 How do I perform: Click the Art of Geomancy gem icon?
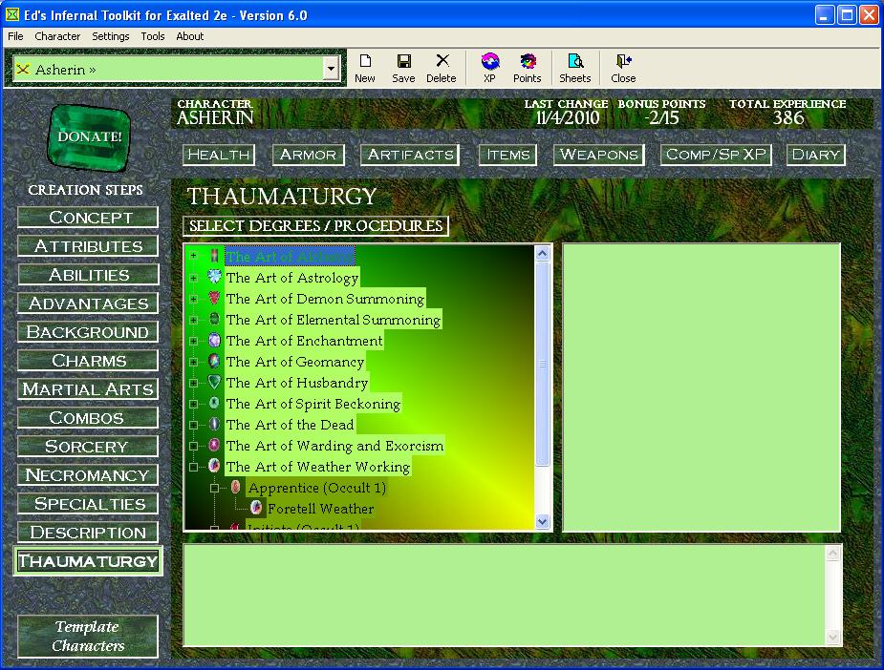214,361
